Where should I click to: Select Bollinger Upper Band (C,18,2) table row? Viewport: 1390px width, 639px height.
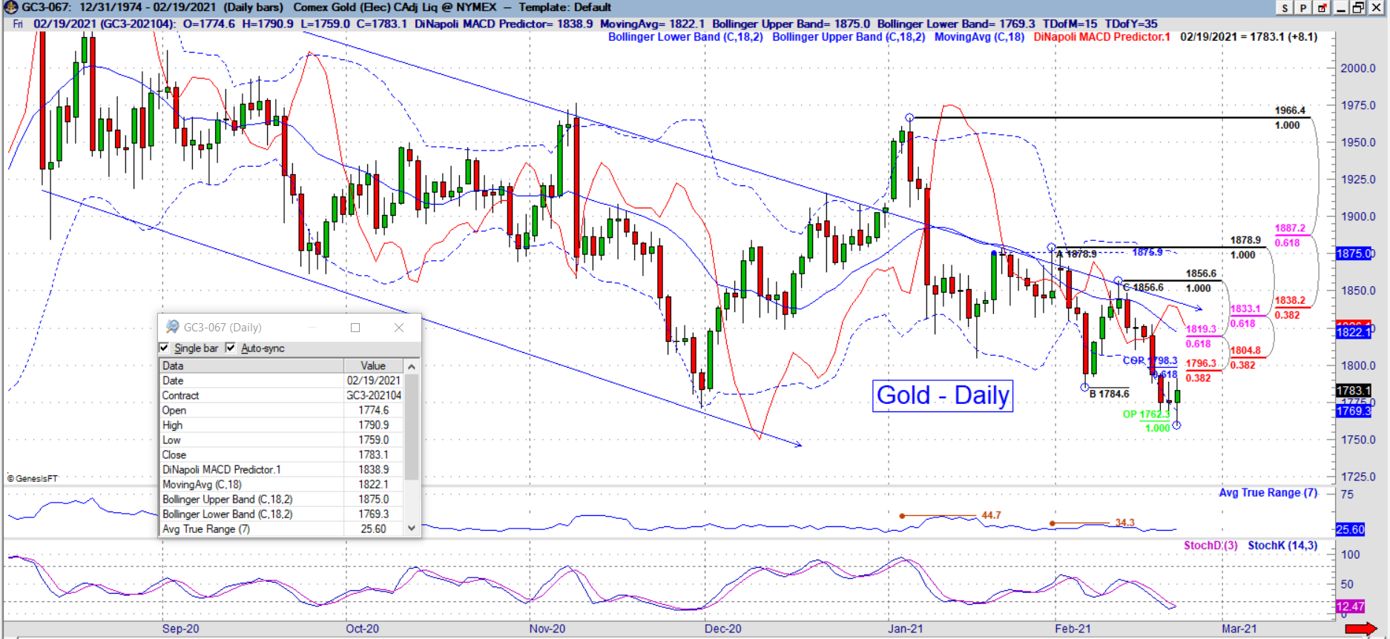(282, 499)
